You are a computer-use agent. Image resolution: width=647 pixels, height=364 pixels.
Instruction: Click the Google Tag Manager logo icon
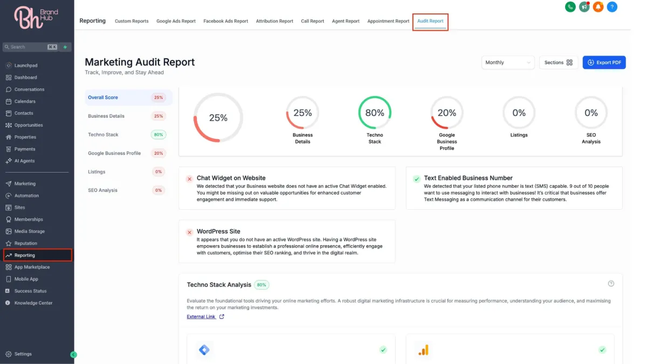point(204,350)
